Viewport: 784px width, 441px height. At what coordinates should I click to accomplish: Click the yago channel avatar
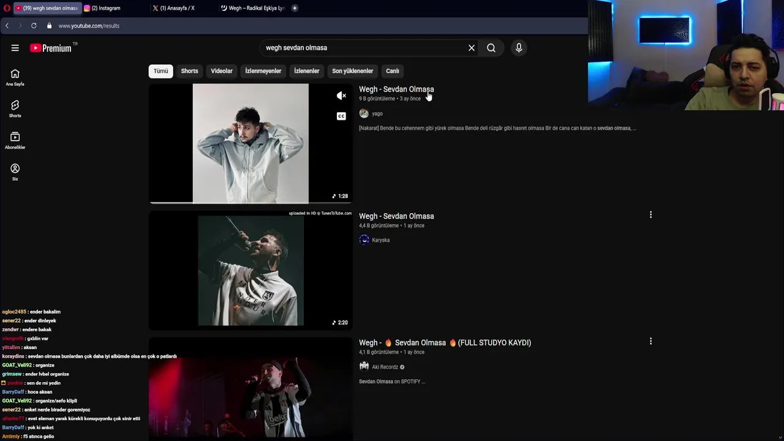point(364,113)
